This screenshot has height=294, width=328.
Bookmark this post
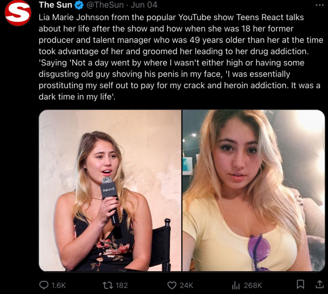point(300,284)
